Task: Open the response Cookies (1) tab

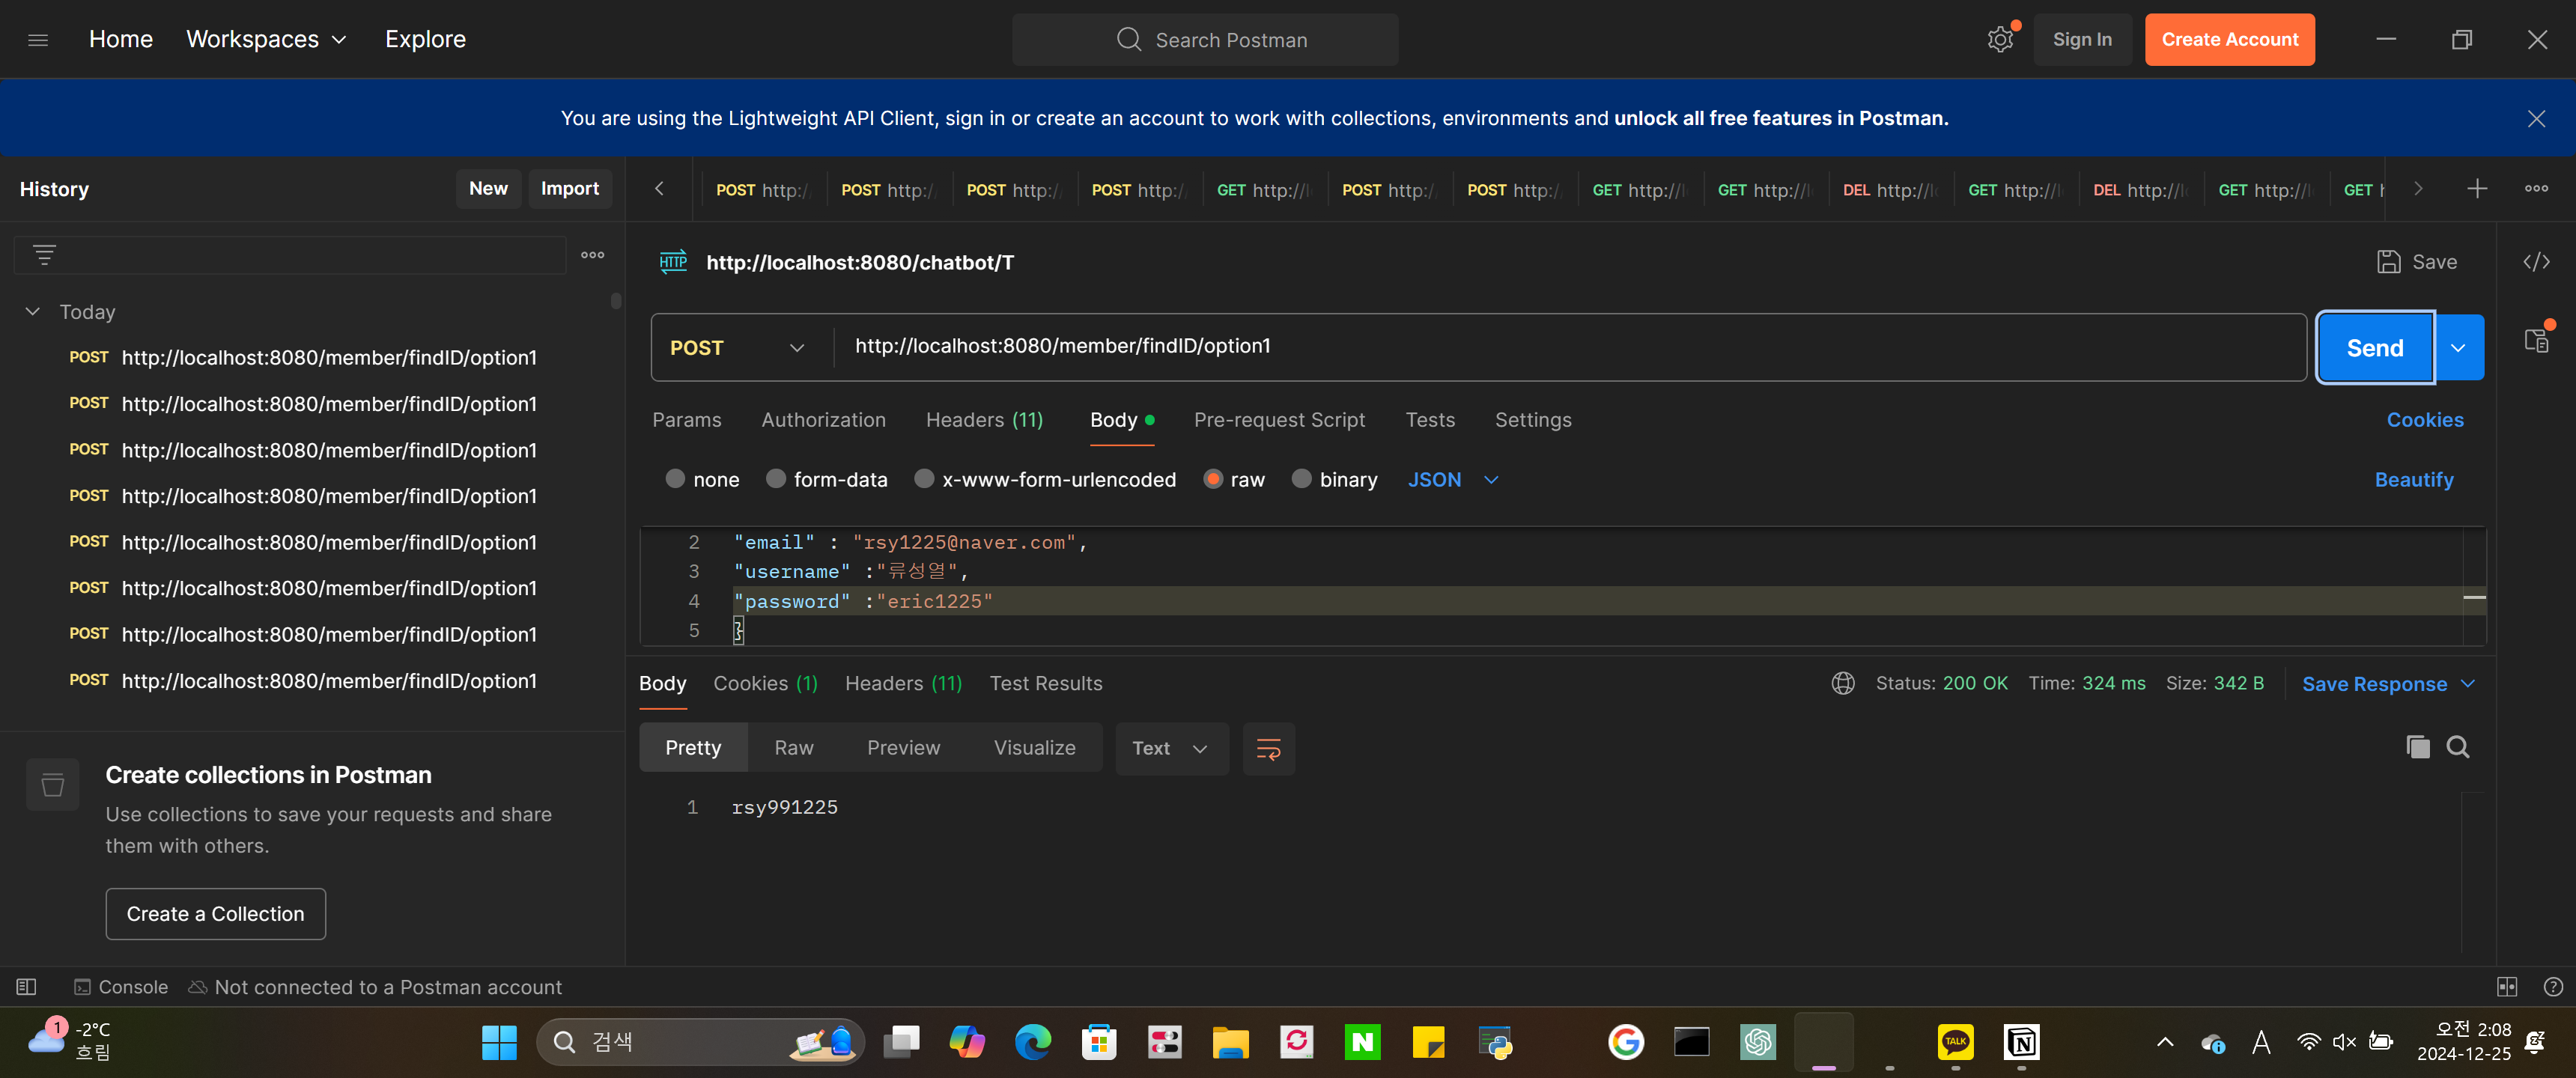Action: tap(765, 684)
